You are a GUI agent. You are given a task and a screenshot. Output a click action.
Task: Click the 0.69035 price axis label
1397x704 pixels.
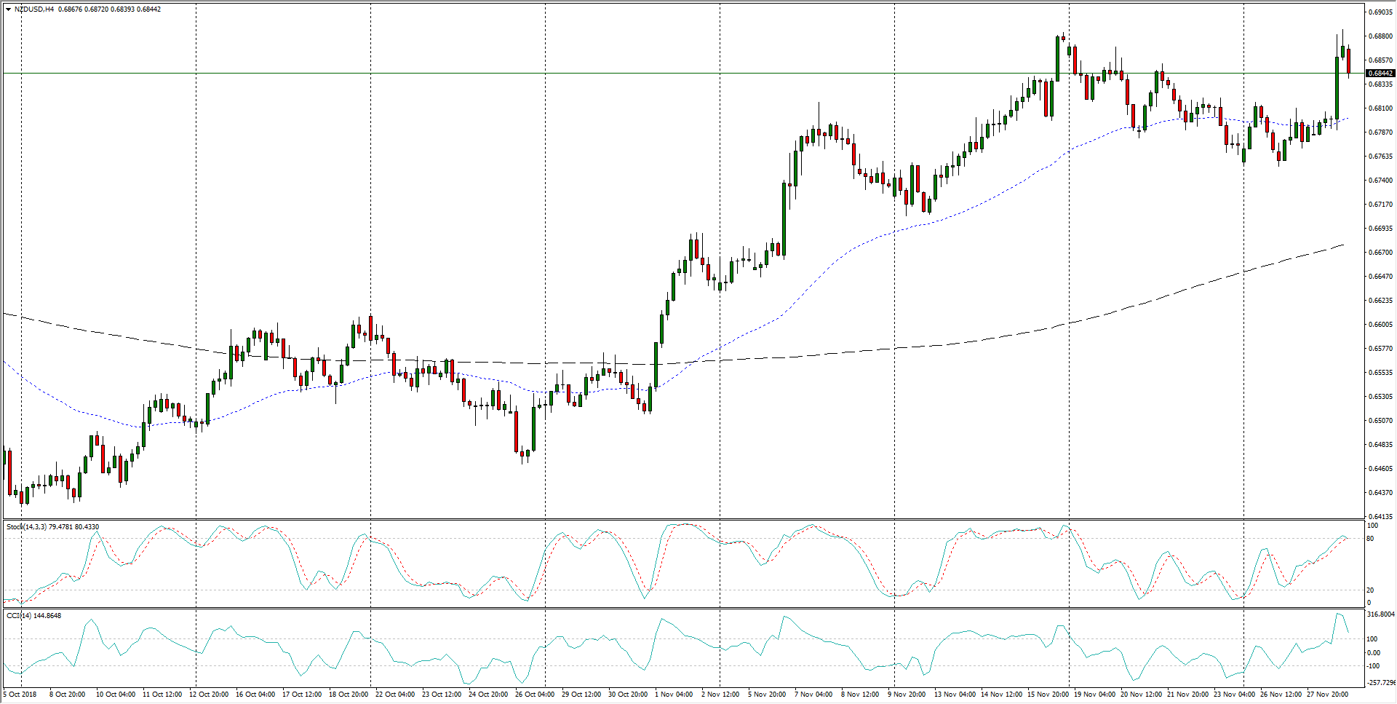click(x=1380, y=12)
